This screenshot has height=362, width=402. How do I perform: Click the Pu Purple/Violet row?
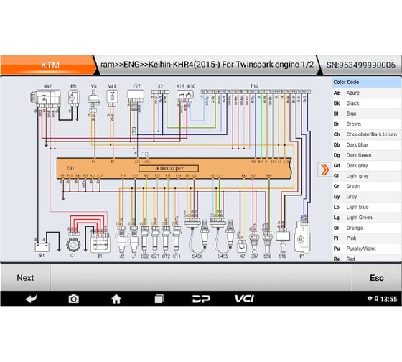point(367,249)
